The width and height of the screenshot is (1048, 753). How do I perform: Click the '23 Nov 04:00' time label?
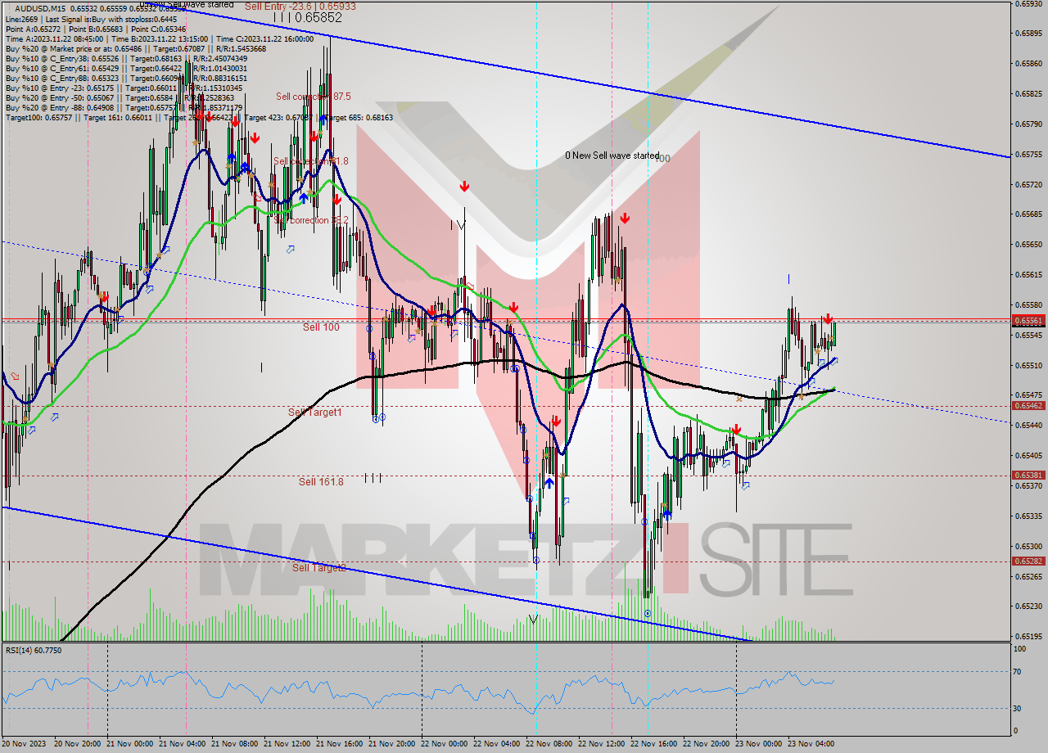tap(812, 744)
